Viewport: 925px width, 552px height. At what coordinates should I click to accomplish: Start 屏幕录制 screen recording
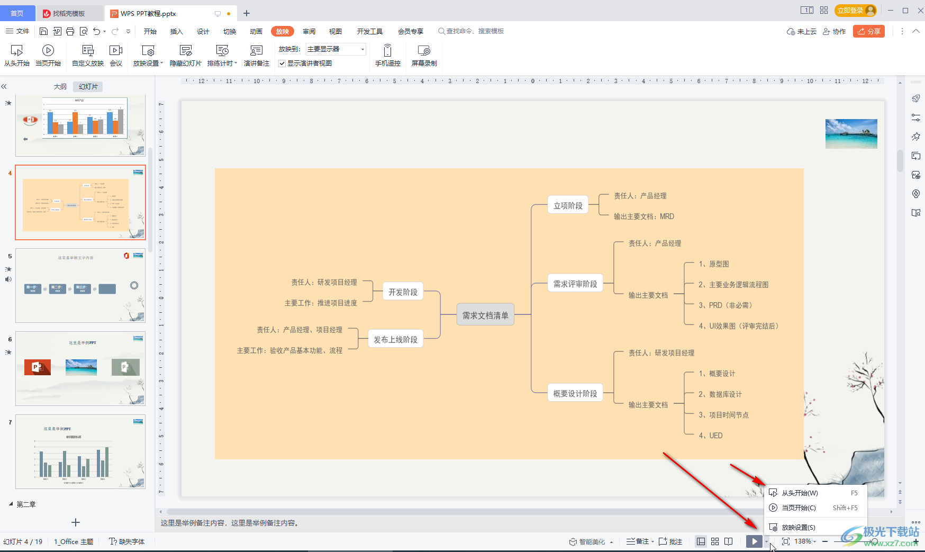tap(424, 55)
